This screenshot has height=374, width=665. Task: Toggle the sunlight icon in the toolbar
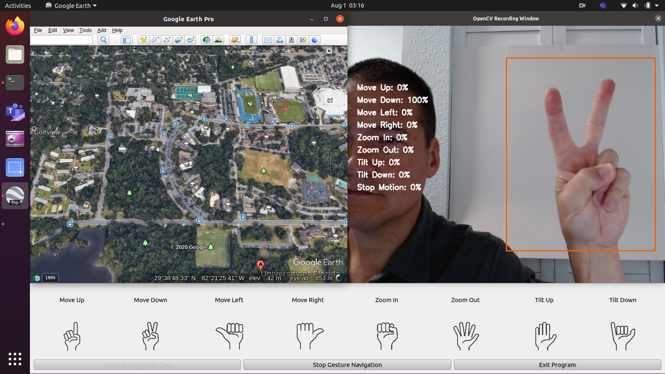218,40
